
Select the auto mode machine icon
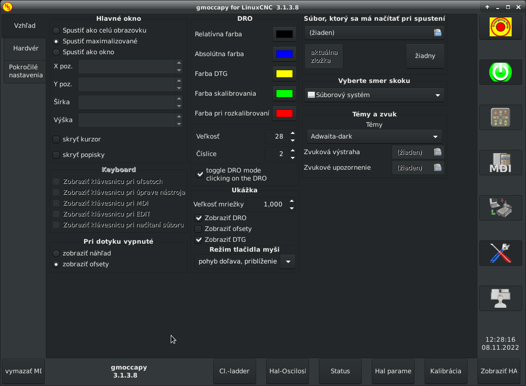tap(501, 208)
